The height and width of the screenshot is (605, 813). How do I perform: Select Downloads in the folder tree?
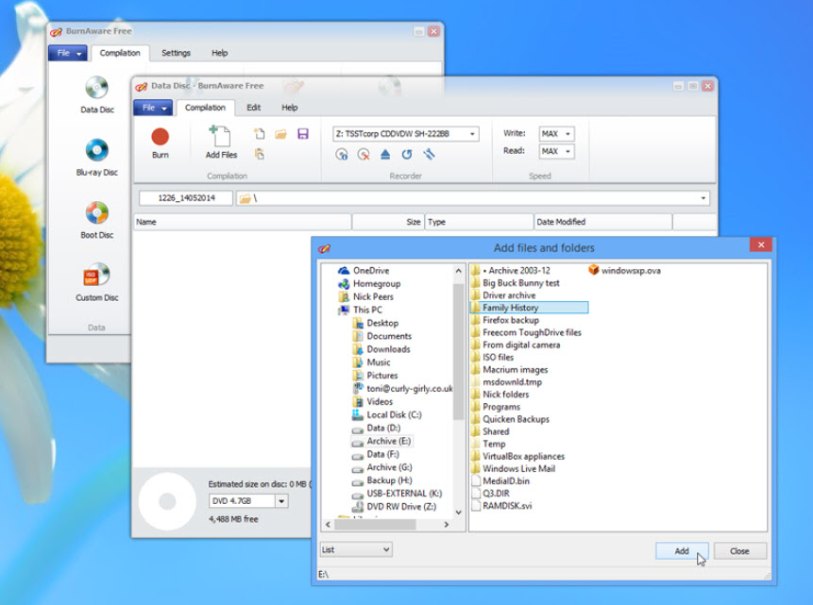381,349
